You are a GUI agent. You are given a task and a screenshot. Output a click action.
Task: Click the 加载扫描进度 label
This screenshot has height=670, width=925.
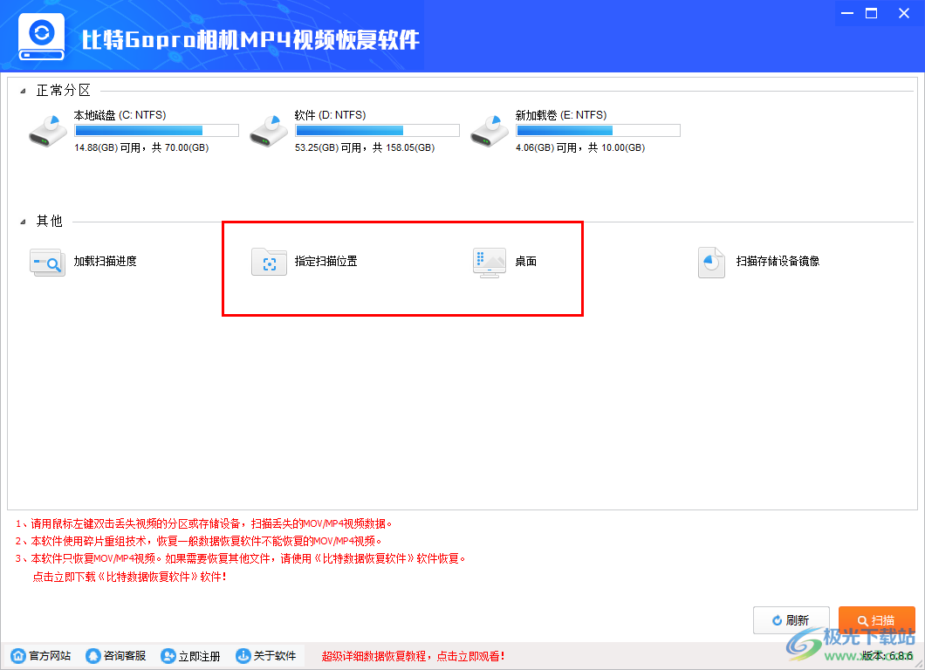105,261
